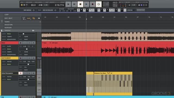Screen dimensions: 174x98
Task: Click the BPM value 93.0
Action: click(x=33, y=5)
